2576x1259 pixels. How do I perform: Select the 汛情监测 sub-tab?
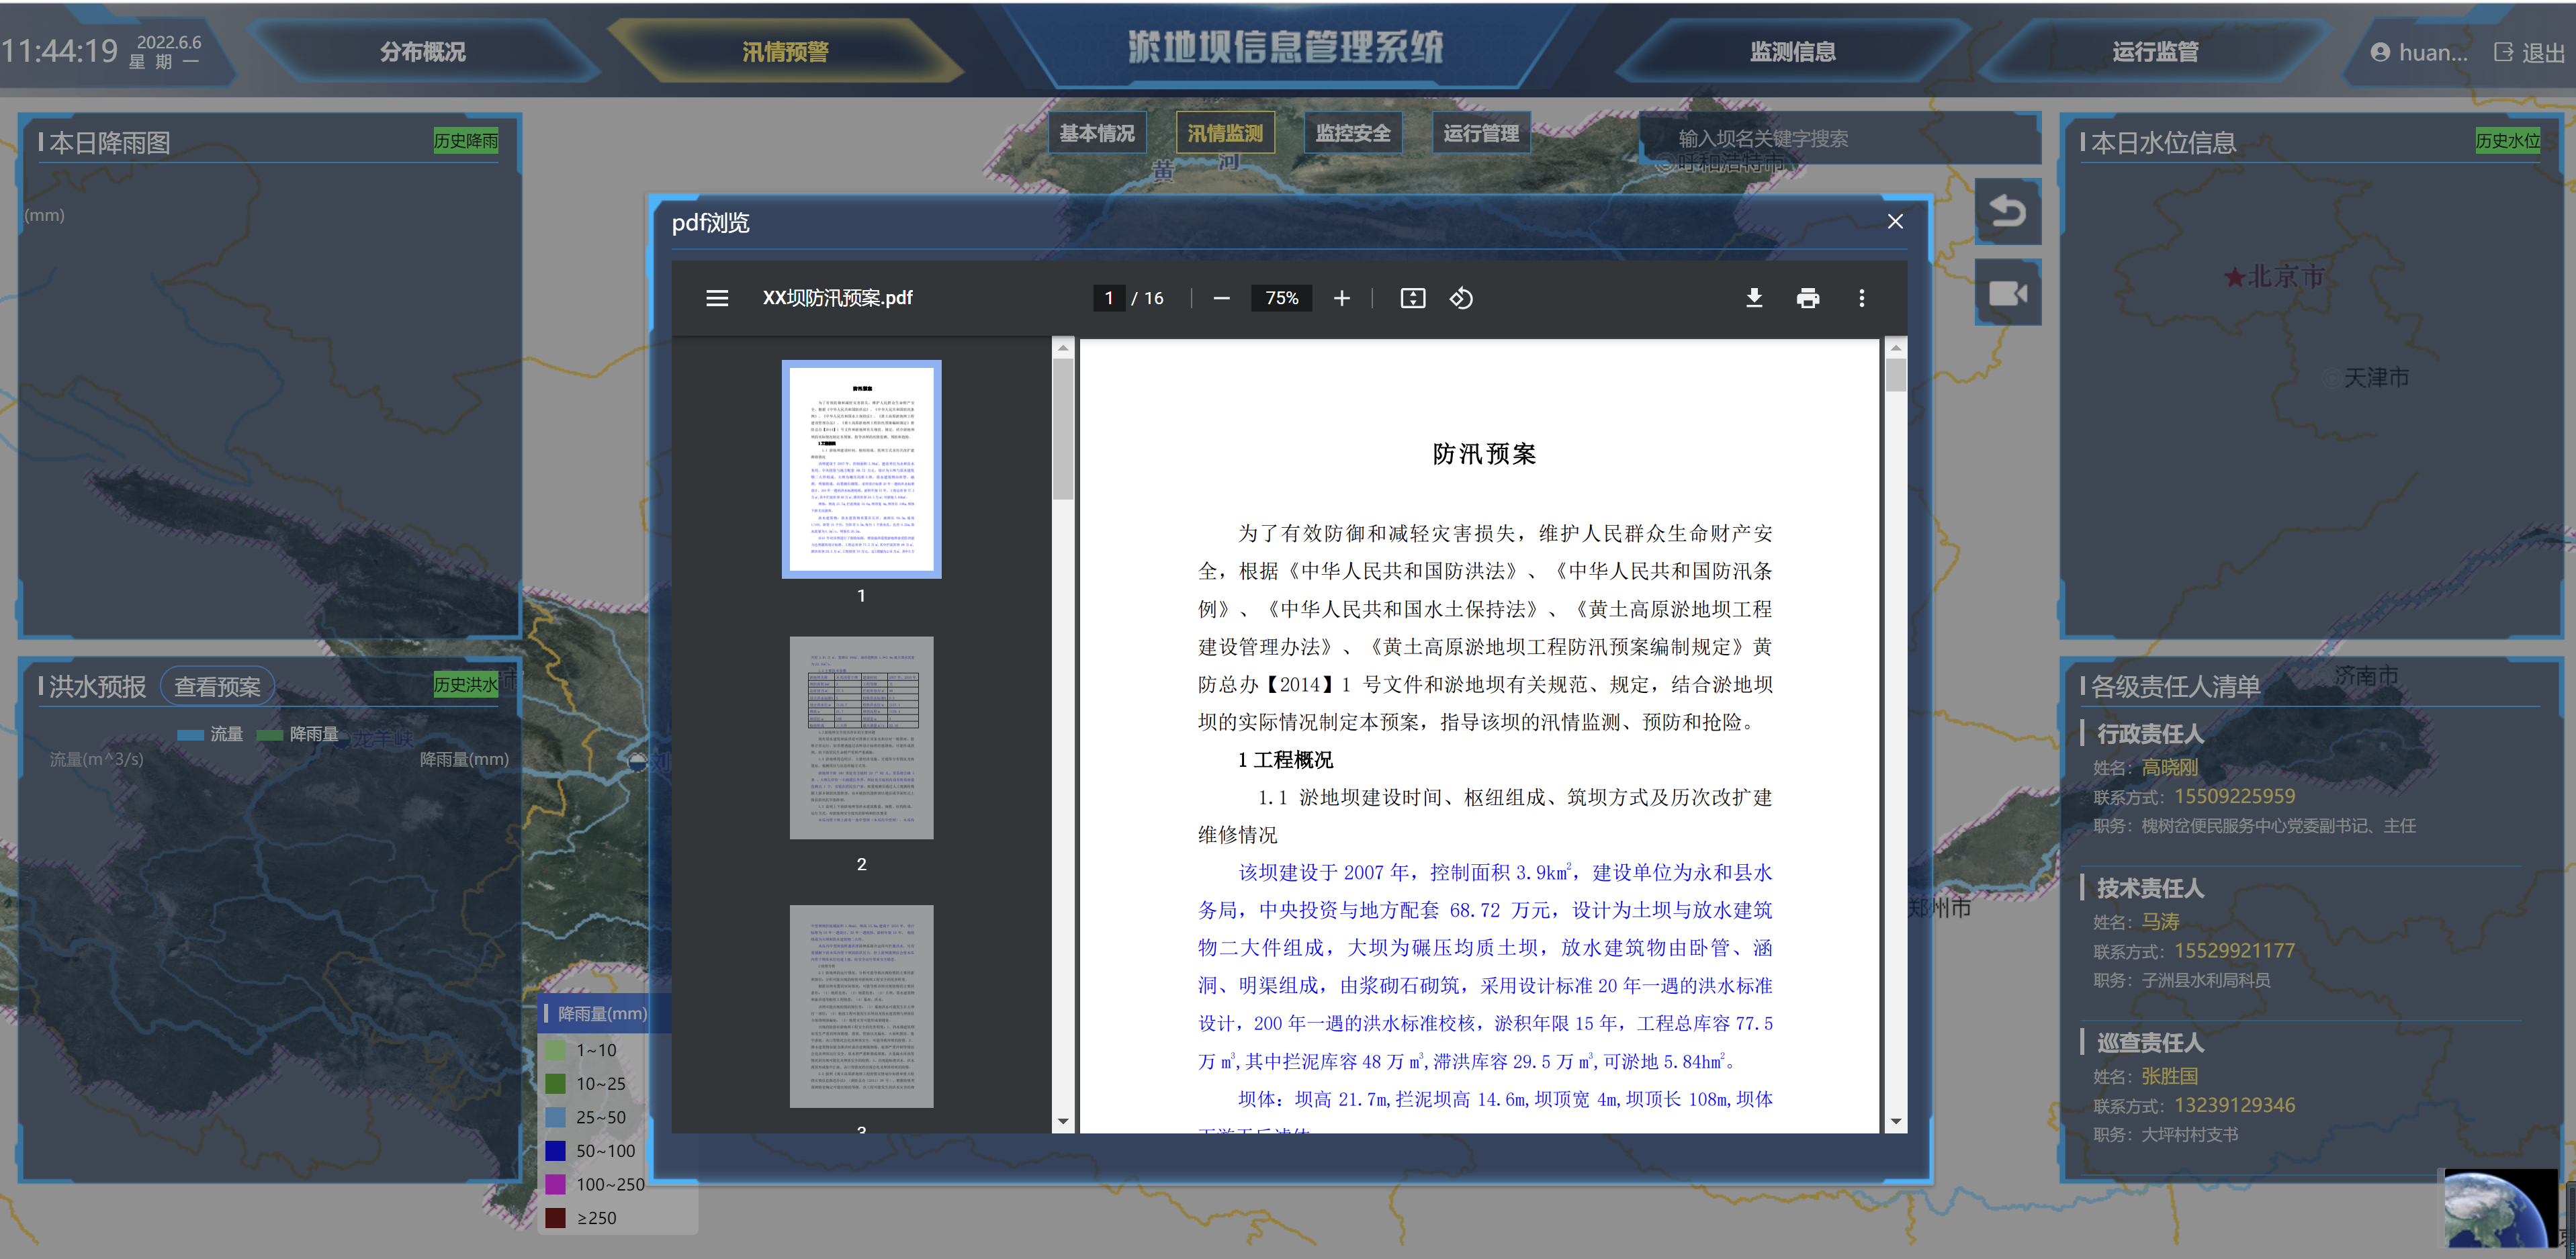1225,133
